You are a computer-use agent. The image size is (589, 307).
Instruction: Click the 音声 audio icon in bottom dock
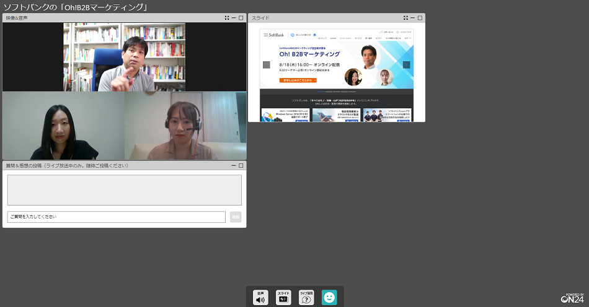pyautogui.click(x=260, y=297)
